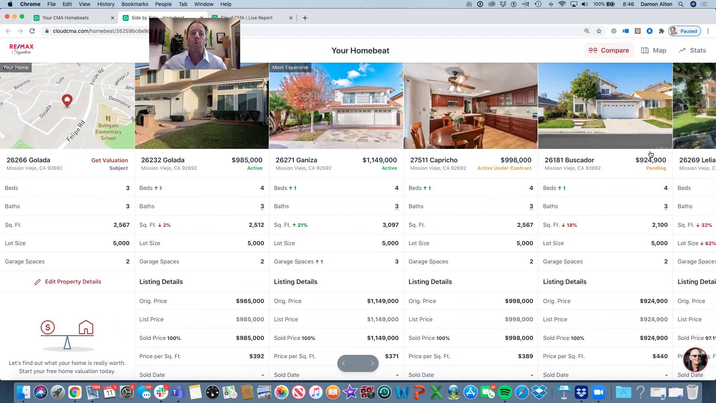Click the agent chat avatar bubble
The width and height of the screenshot is (716, 403).
695,360
